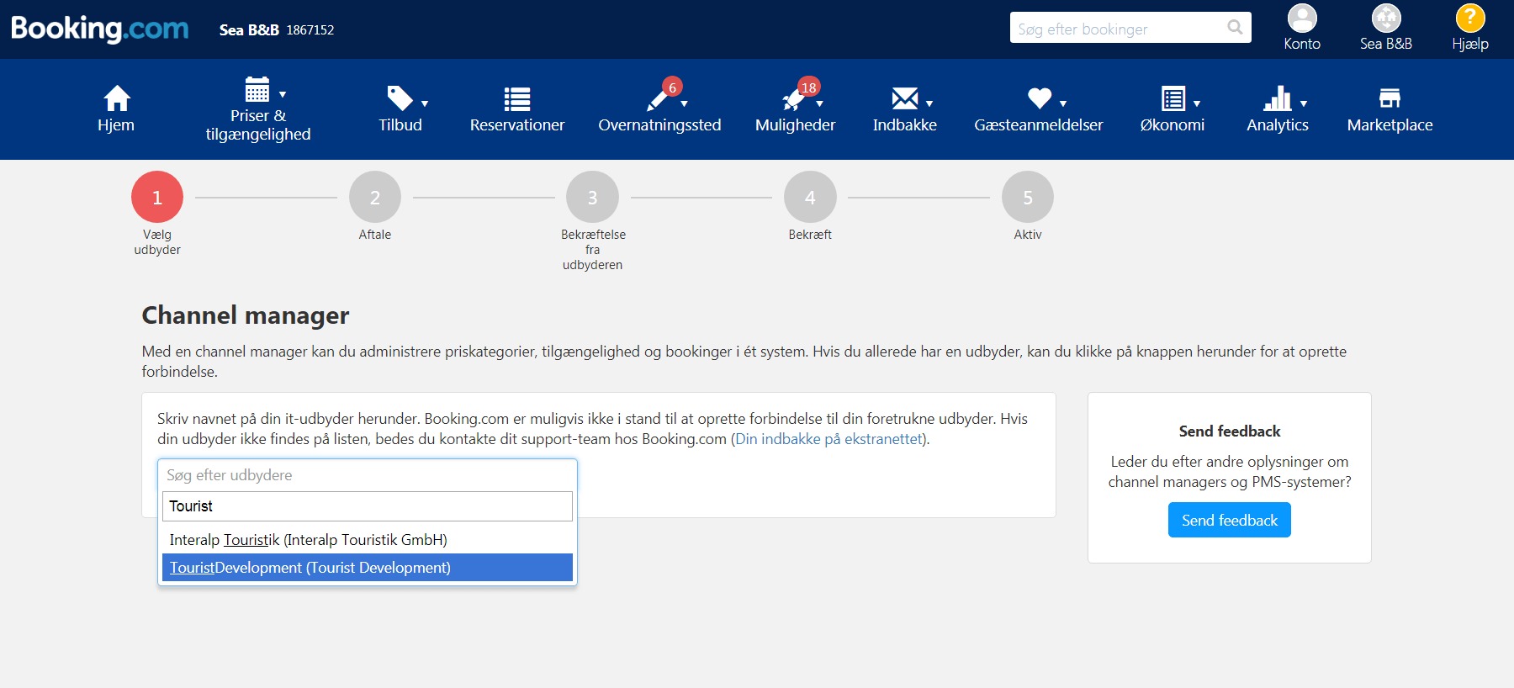Screen dimensions: 1514x688
Task: Click the provider search field containing Tourist
Action: [x=367, y=506]
